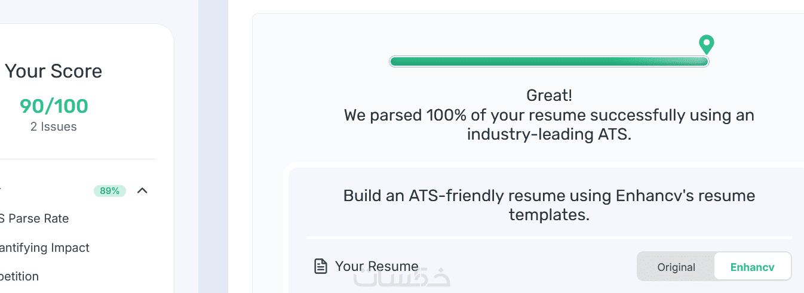The image size is (804, 293).
Task: Click the document icon beside Your Resume
Action: tap(321, 266)
